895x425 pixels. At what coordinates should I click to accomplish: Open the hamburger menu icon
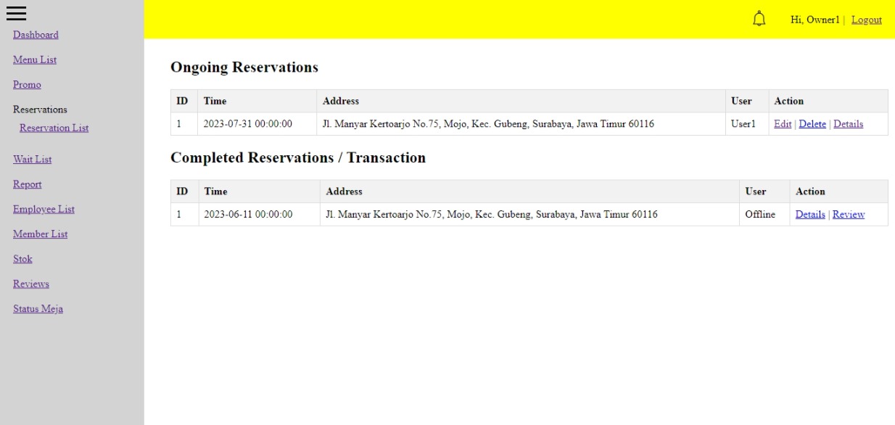coord(16,13)
